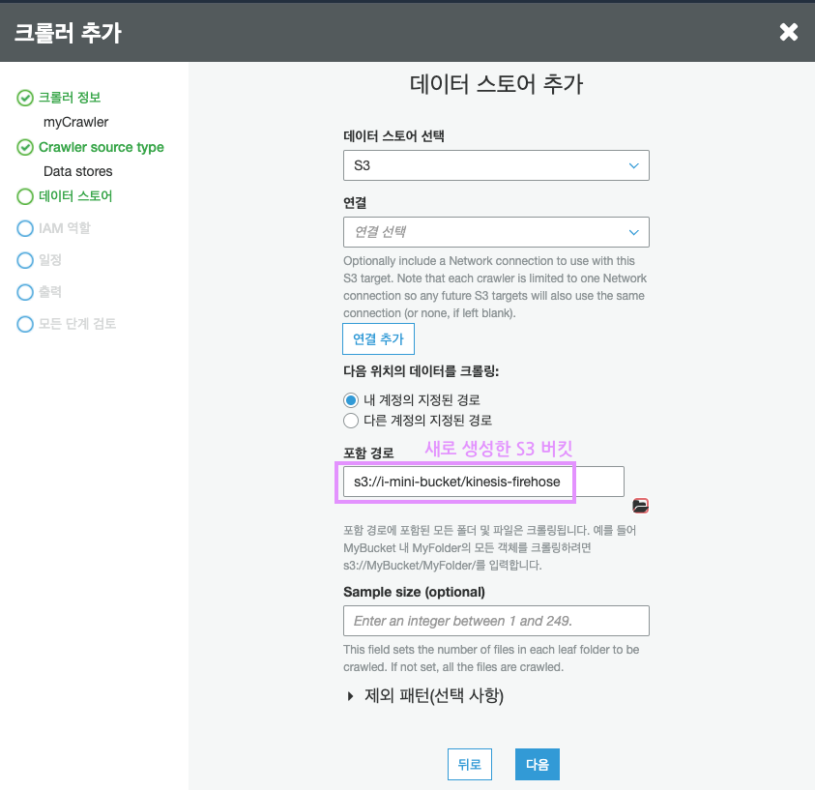Open the 연결 선택 dropdown

[x=496, y=232]
